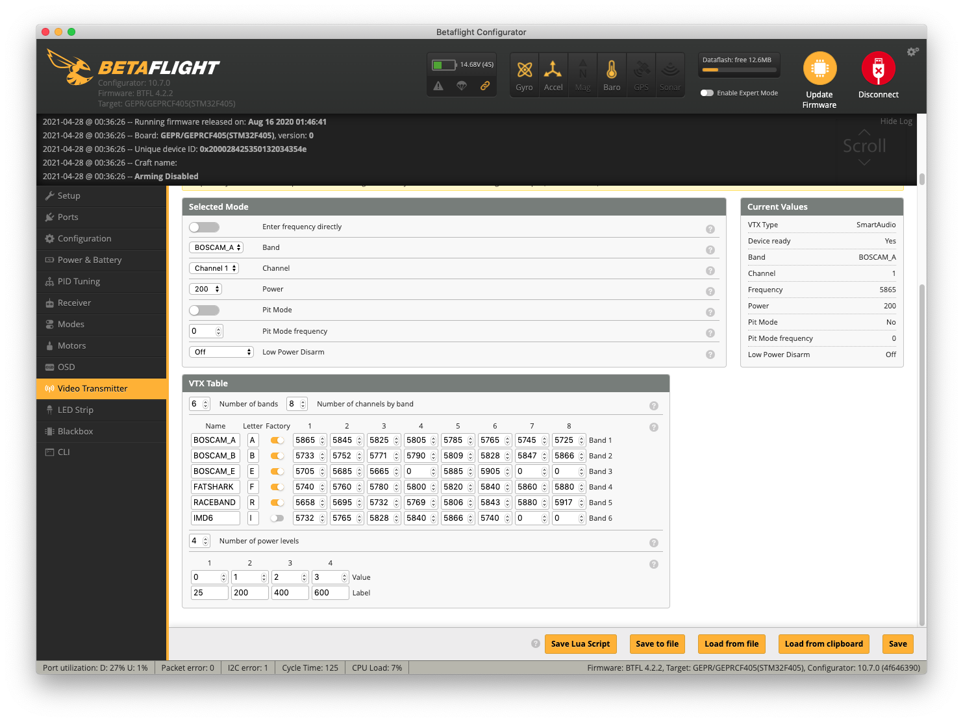Click the Number of channels by band stepper
The image size is (963, 722).
click(x=303, y=404)
